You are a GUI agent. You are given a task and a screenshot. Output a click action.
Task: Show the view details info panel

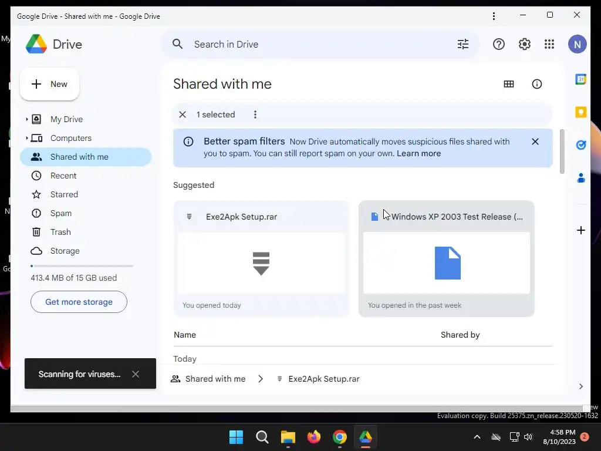(x=536, y=84)
